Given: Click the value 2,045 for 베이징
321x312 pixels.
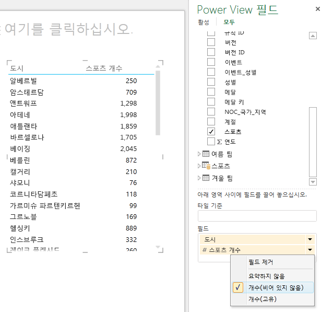Looking at the screenshot, I should pos(128,148).
